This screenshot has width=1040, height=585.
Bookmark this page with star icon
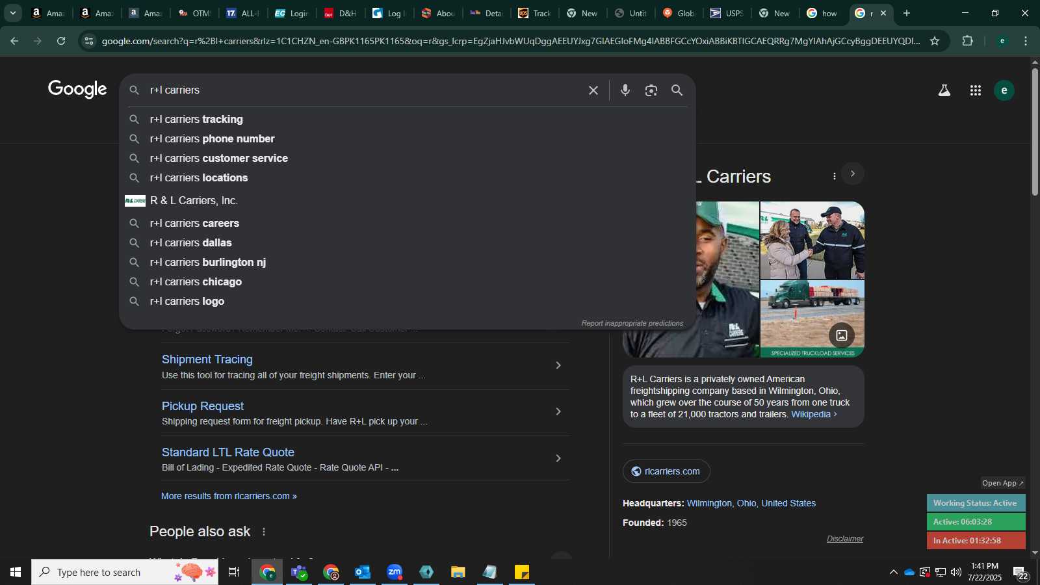935,41
